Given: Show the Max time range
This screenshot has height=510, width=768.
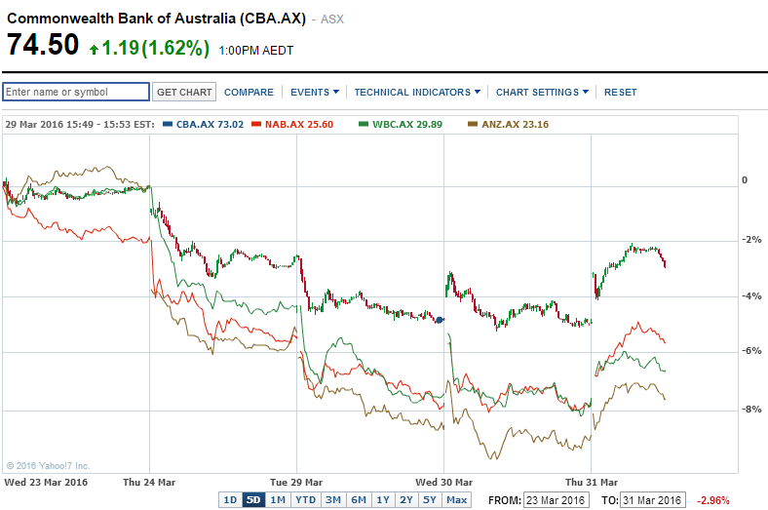Looking at the screenshot, I should click(x=456, y=500).
